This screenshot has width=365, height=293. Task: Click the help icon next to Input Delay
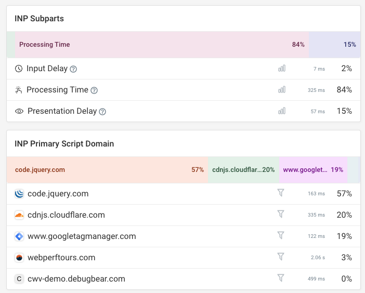(73, 69)
